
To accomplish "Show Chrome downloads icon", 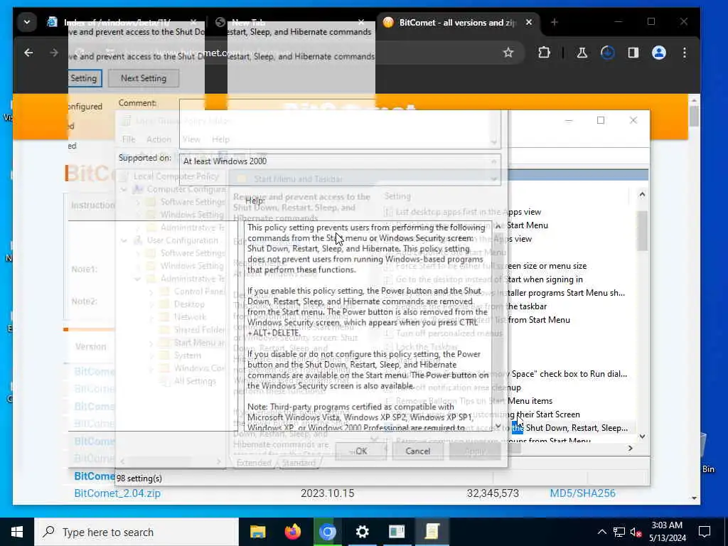I will point(607,53).
